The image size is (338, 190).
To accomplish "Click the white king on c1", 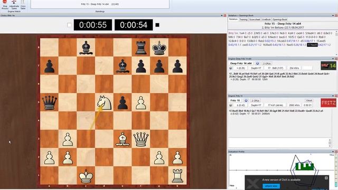I will [x=86, y=176].
